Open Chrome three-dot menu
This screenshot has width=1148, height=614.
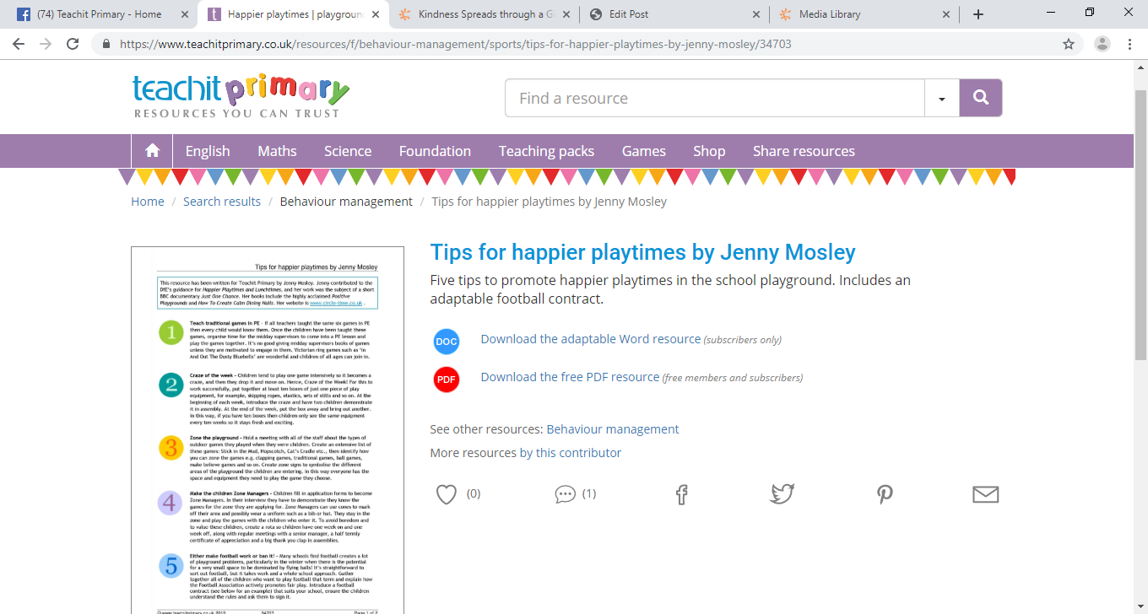click(1129, 44)
